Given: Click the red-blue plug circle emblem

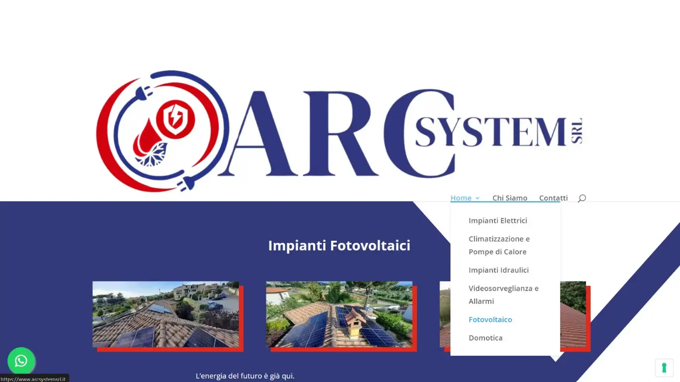Looking at the screenshot, I should 162,131.
